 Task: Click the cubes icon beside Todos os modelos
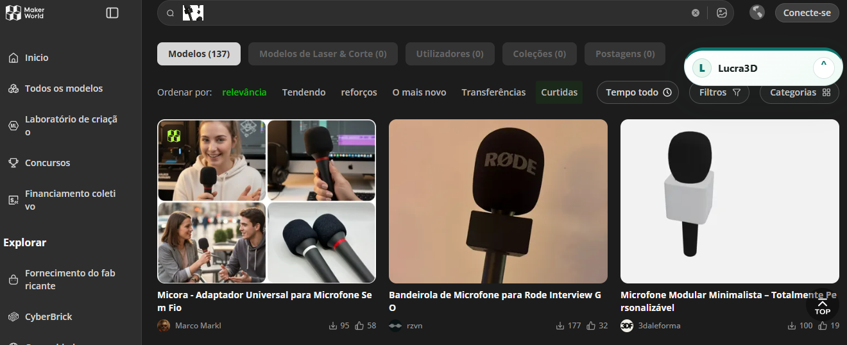[x=13, y=88]
